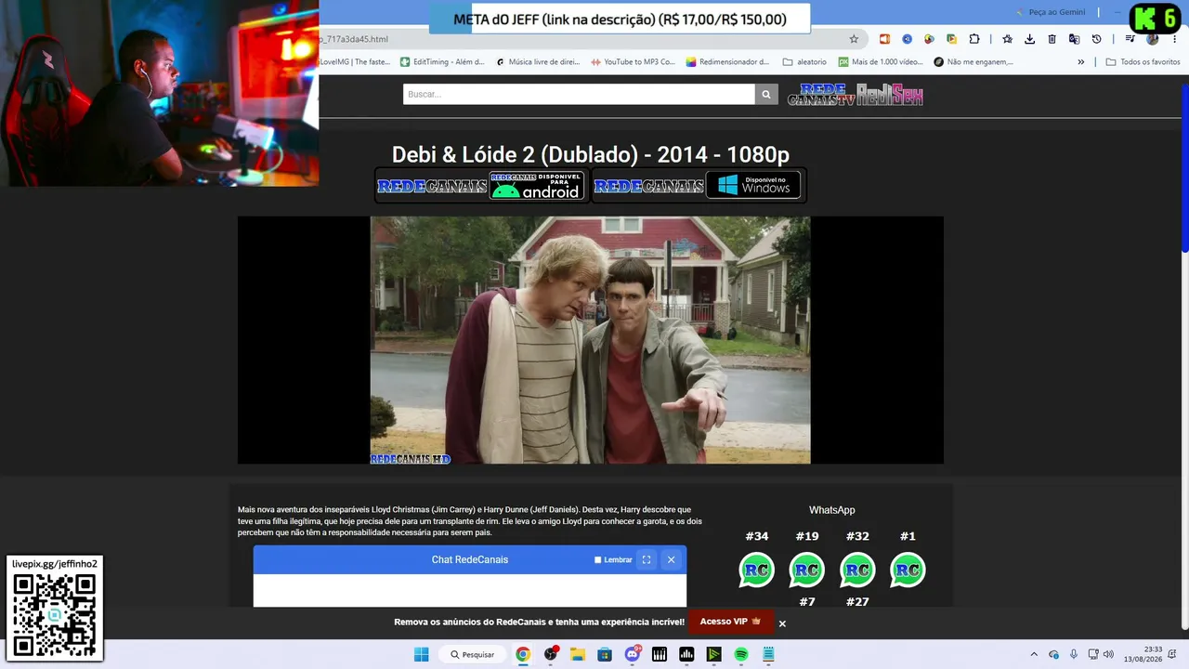
Task: Click the trash can extension icon
Action: (x=1052, y=39)
